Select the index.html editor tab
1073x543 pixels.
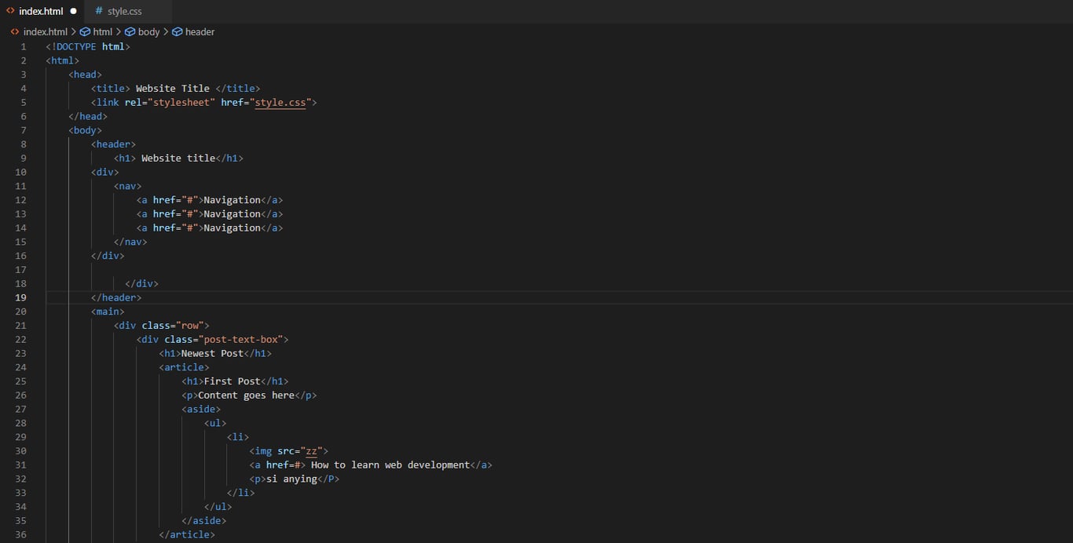[39, 11]
